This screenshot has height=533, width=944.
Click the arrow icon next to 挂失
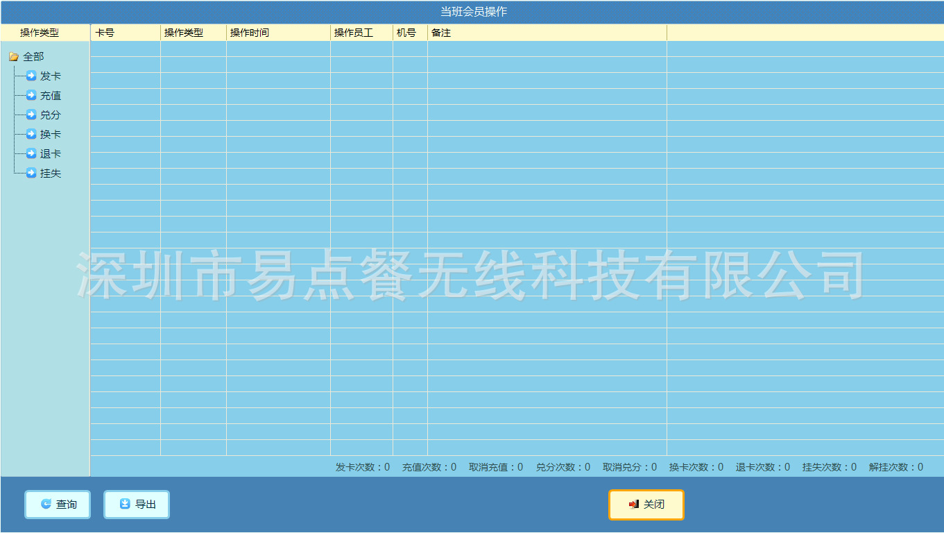click(31, 173)
